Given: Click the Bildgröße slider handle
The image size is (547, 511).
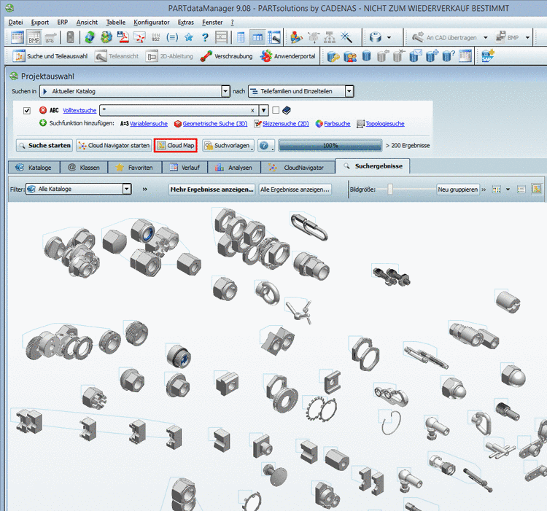Looking at the screenshot, I should [x=390, y=190].
